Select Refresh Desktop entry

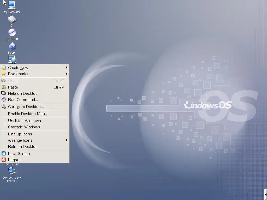point(35,146)
